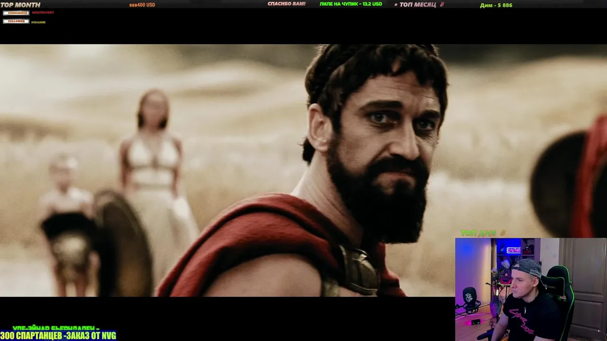The height and width of the screenshot is (341, 607).
Task: Click ЛИЛЕ НА ЧУПИК 13.2 USD text
Action: tap(351, 4)
